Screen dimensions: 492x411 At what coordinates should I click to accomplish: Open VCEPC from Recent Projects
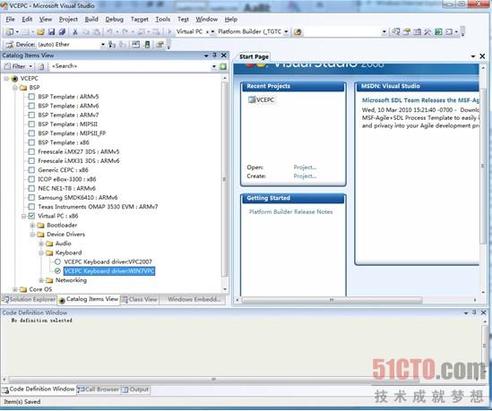[x=262, y=100]
